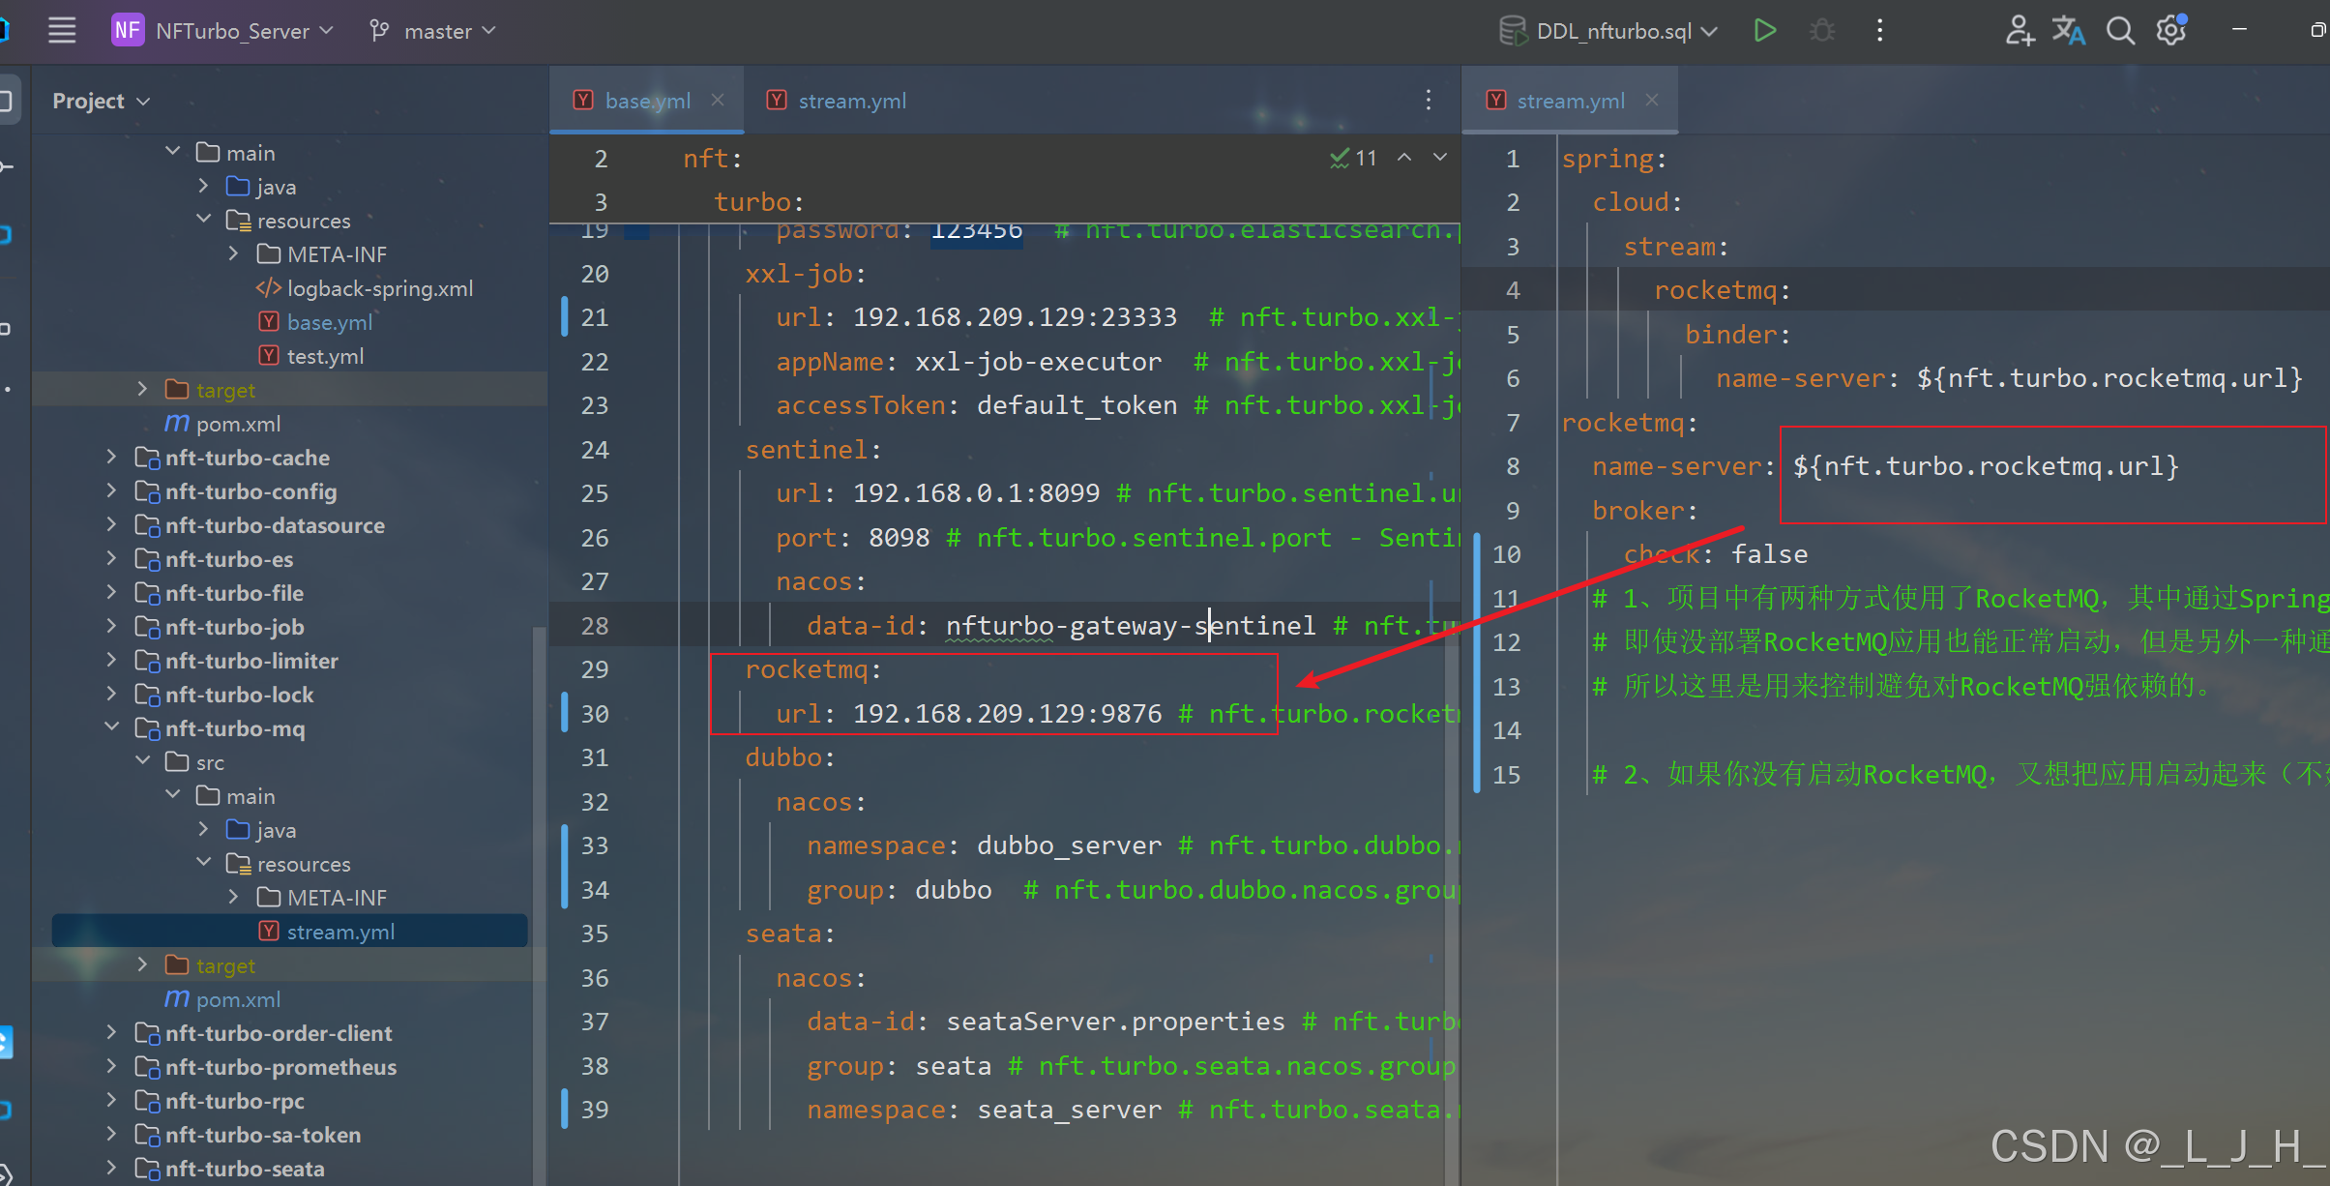Open Search Everywhere magnifier icon
Image resolution: width=2330 pixels, height=1186 pixels.
pyautogui.click(x=2120, y=31)
